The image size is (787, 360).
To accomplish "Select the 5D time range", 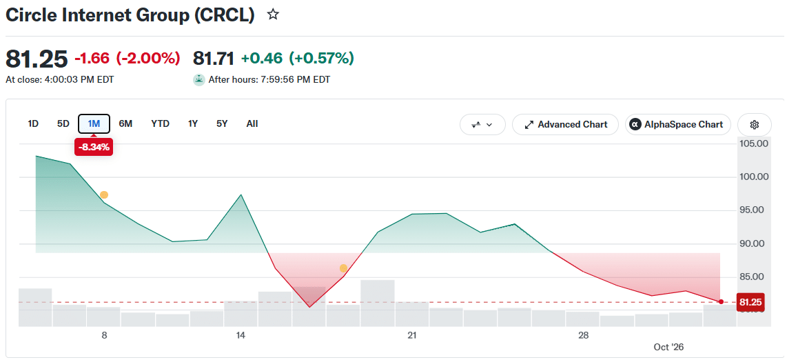I will [63, 123].
